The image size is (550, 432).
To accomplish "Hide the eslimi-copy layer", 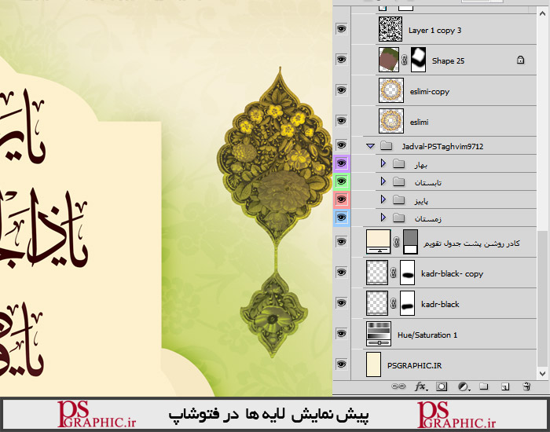I will pos(342,91).
